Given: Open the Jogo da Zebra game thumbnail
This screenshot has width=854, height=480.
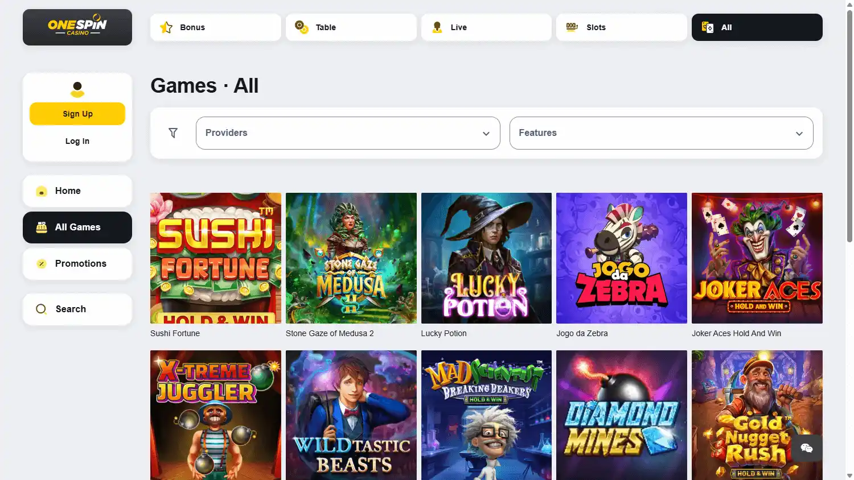Looking at the screenshot, I should click(622, 258).
